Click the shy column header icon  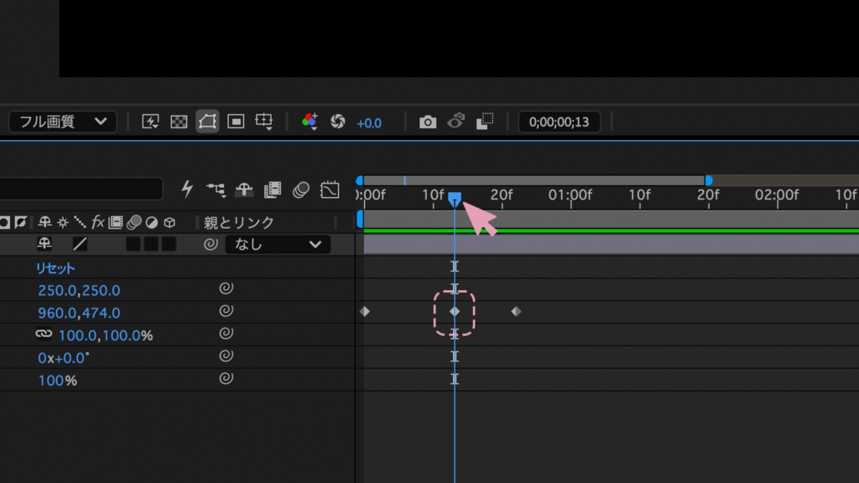tap(44, 222)
